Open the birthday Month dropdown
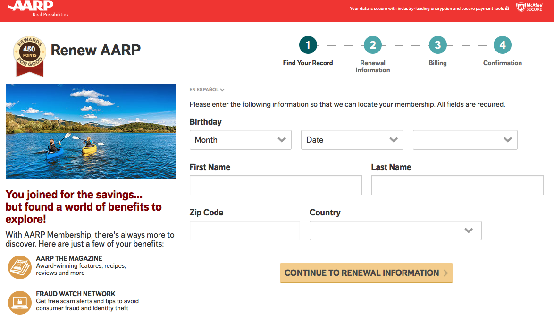 tap(241, 140)
